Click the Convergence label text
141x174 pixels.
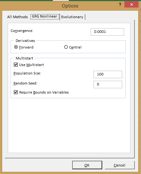pos(22,31)
